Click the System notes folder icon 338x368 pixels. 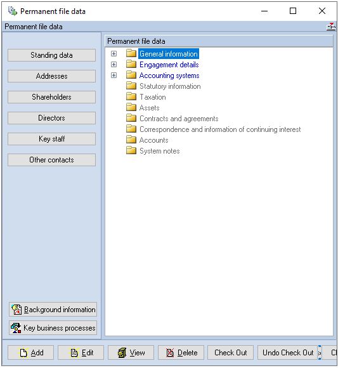[x=131, y=150]
